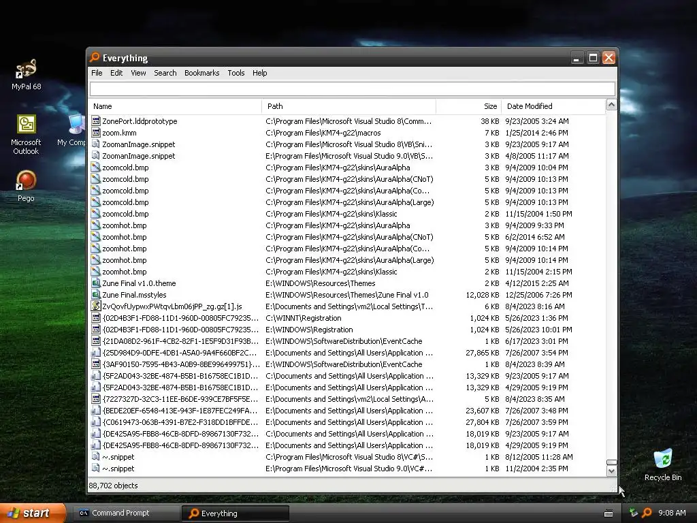Screen dimensions: 697x523
Task: Click icon of {25D984D9-0DFE file
Action: [x=95, y=352]
